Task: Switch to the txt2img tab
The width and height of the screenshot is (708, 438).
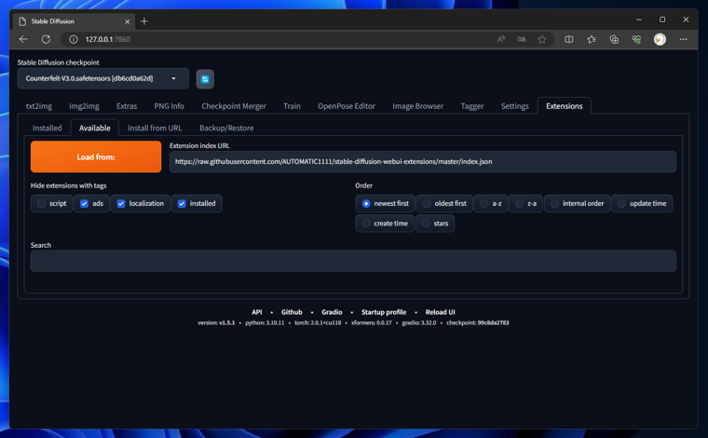Action: coord(39,106)
